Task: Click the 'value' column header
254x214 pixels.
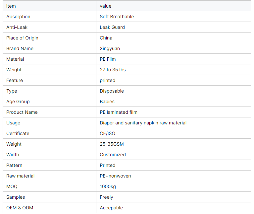Action: coord(106,6)
